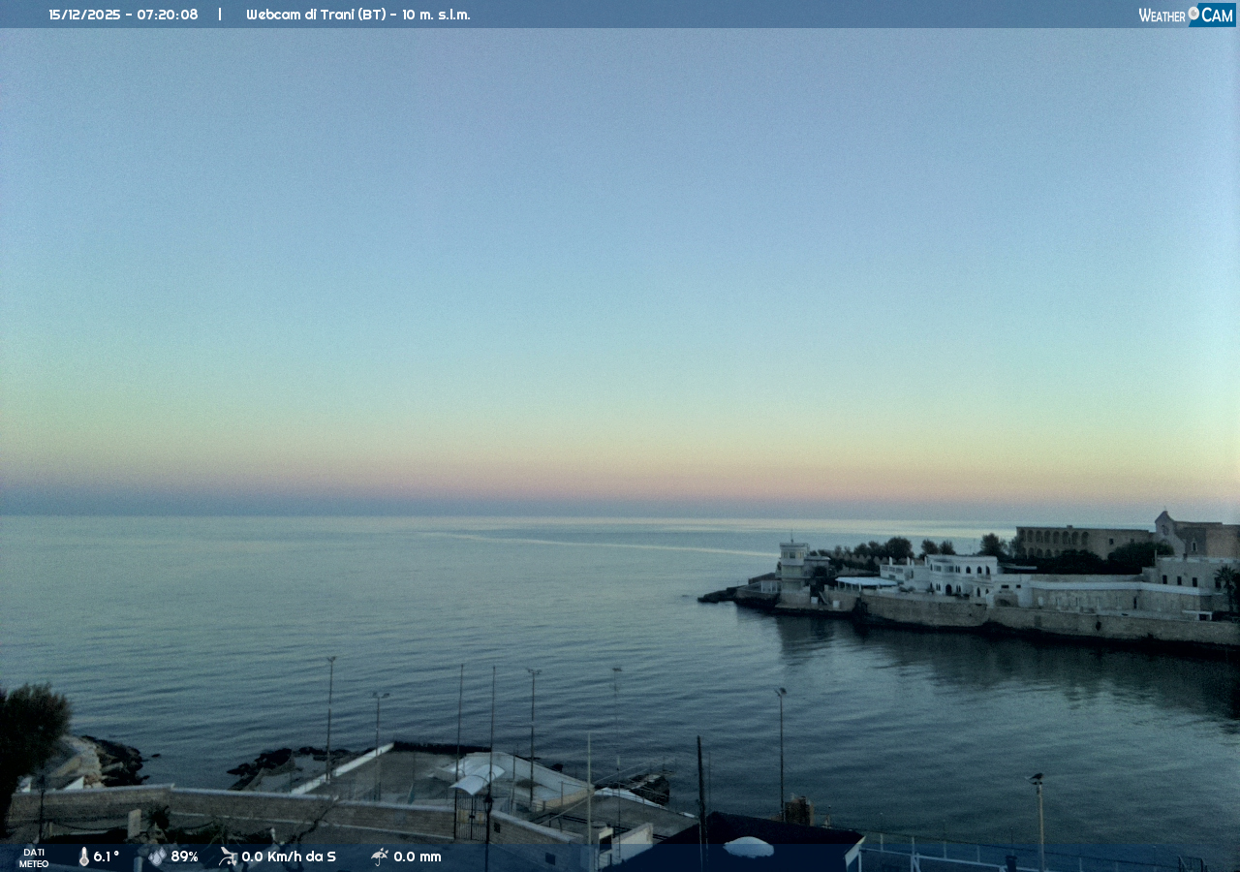Screen dimensions: 1240x872
Task: Click the rain umbrella icon
Action: tap(380, 856)
